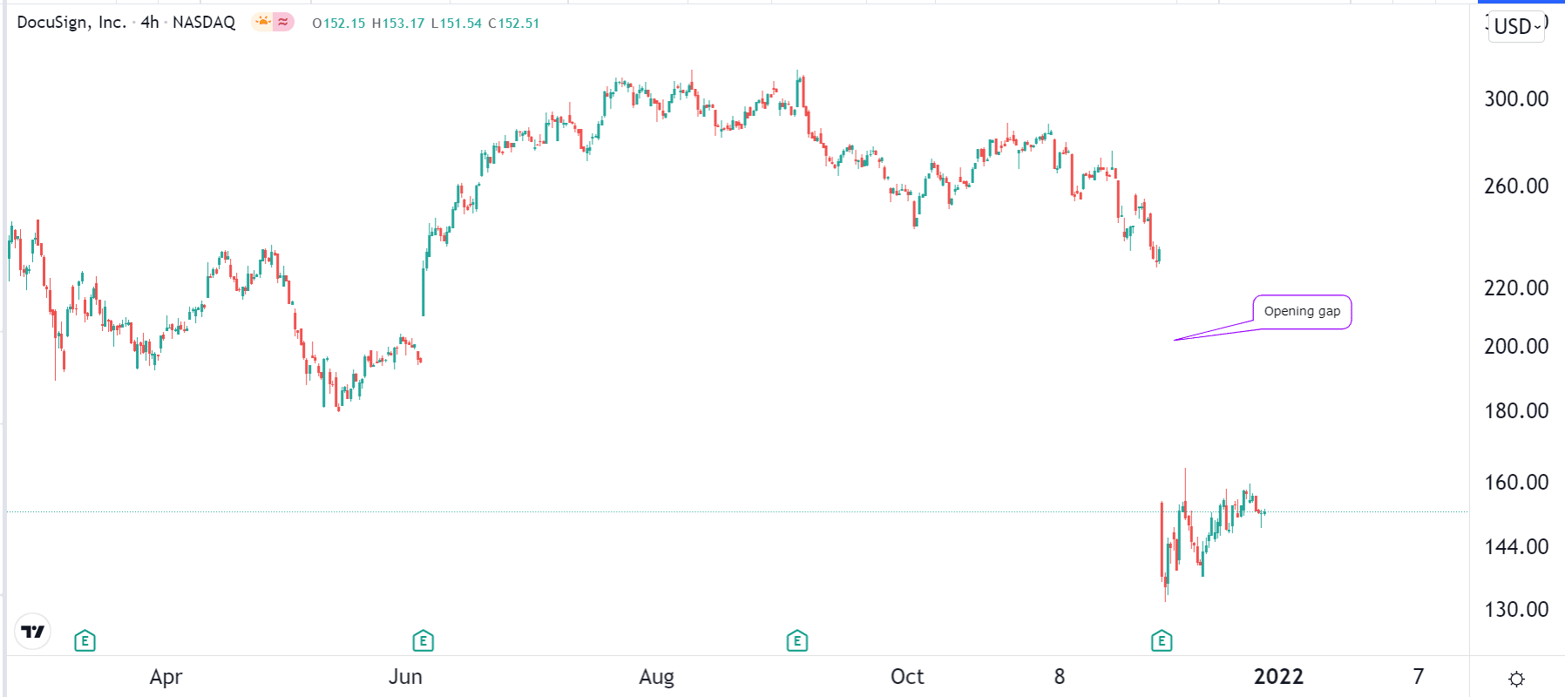
Task: Click the close value C152.51
Action: tap(514, 24)
